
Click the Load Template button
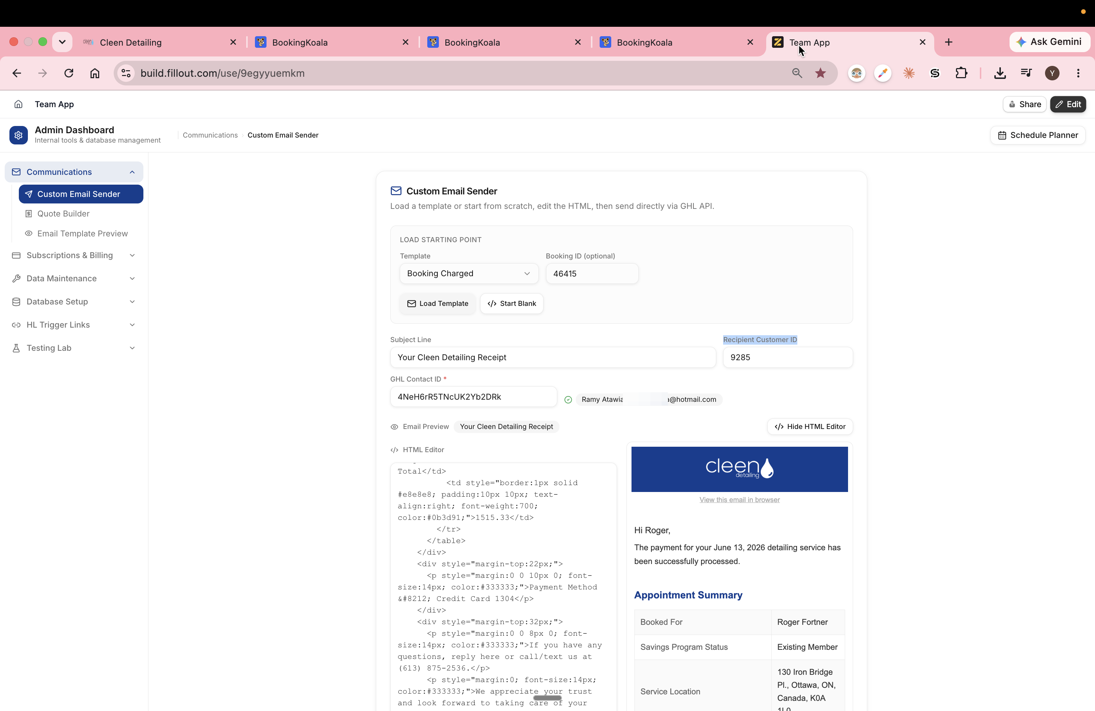[x=437, y=303]
